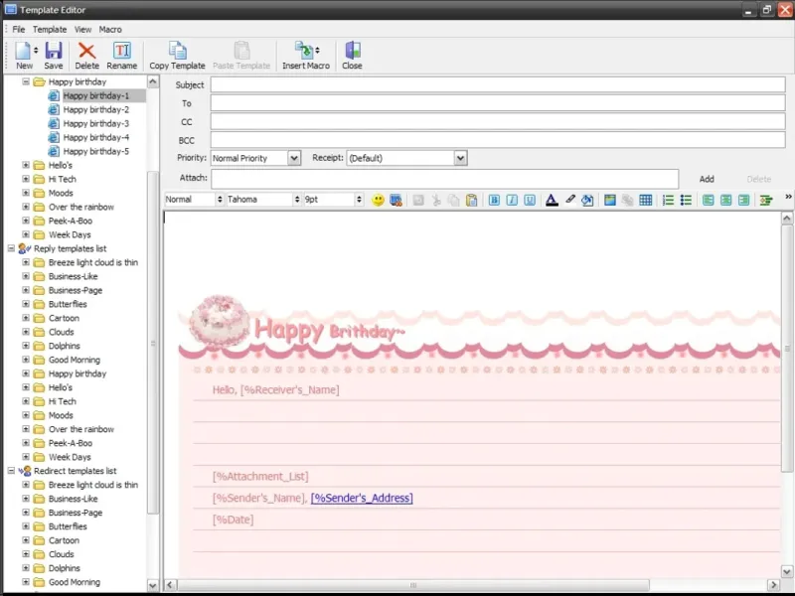
Task: Click the editor horizontal scroll right arrow
Action: (773, 585)
